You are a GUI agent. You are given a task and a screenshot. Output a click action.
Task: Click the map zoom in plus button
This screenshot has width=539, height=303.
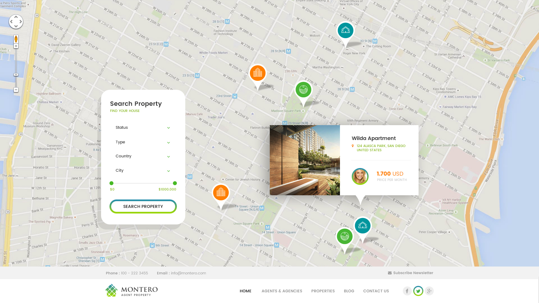click(x=16, y=46)
